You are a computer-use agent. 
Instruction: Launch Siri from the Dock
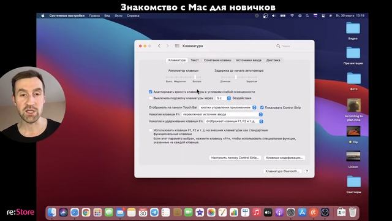tap(64, 212)
